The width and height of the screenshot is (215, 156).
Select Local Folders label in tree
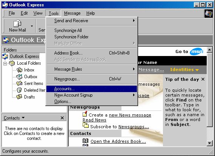pyautogui.click(x=29, y=63)
